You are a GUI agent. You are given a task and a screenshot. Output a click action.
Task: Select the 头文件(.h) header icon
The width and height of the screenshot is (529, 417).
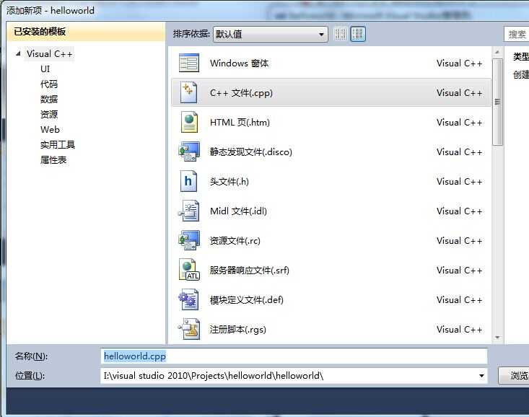(188, 181)
